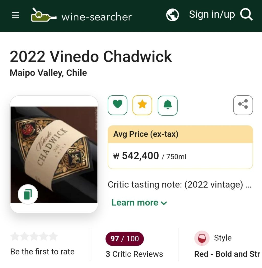Rate using the empty star slider
Screen dimensions: 262x268
pos(34,236)
